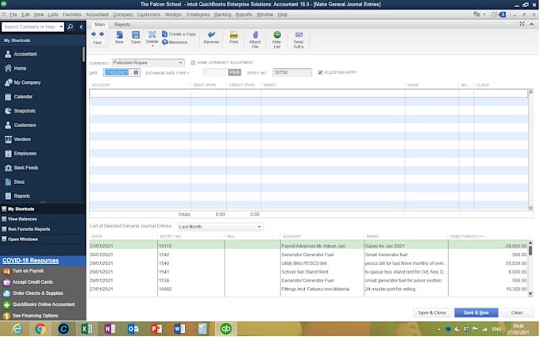Create a New journal entry
540x337 pixels.
[x=119, y=37]
